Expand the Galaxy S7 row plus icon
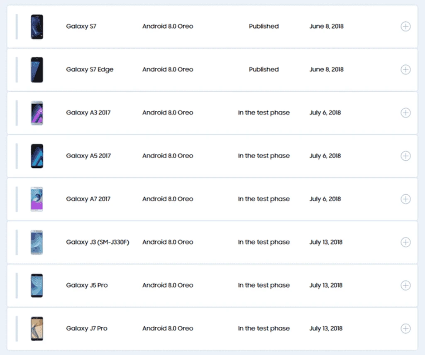The width and height of the screenshot is (425, 355). pos(405,26)
